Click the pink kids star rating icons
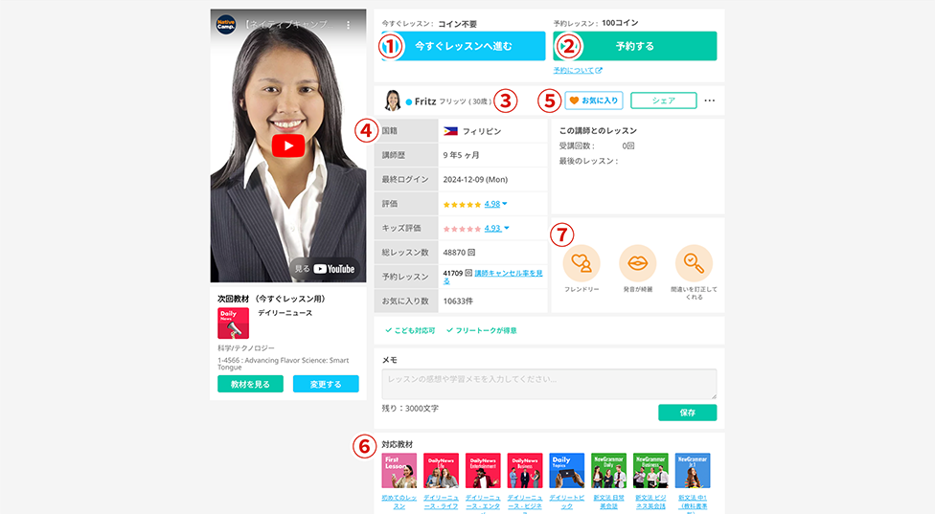Image resolution: width=935 pixels, height=514 pixels. 462,229
